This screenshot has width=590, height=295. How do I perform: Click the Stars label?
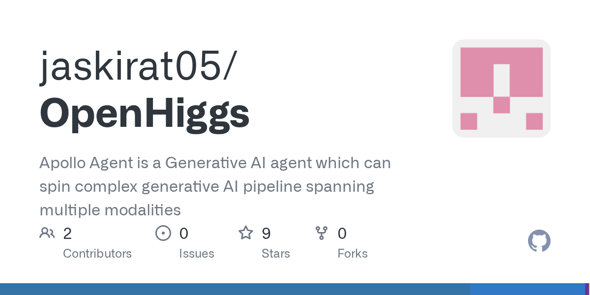[276, 254]
